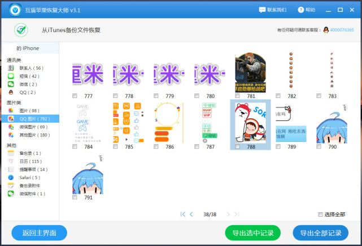The width and height of the screenshot is (362, 246).
Task: Click 返回主界面 button
Action: point(39,233)
